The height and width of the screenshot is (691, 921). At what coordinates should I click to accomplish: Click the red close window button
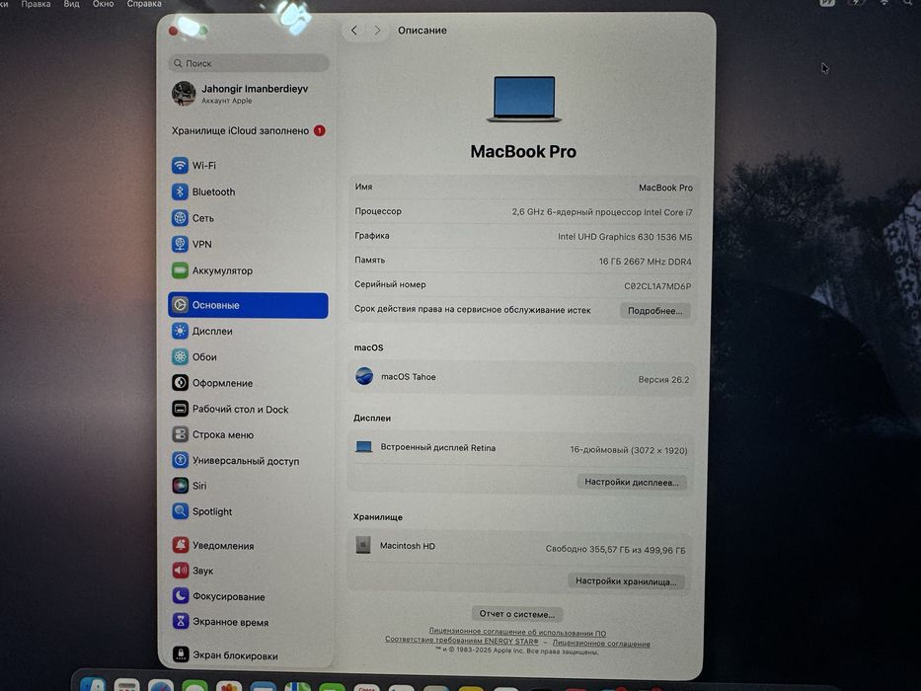pos(174,31)
